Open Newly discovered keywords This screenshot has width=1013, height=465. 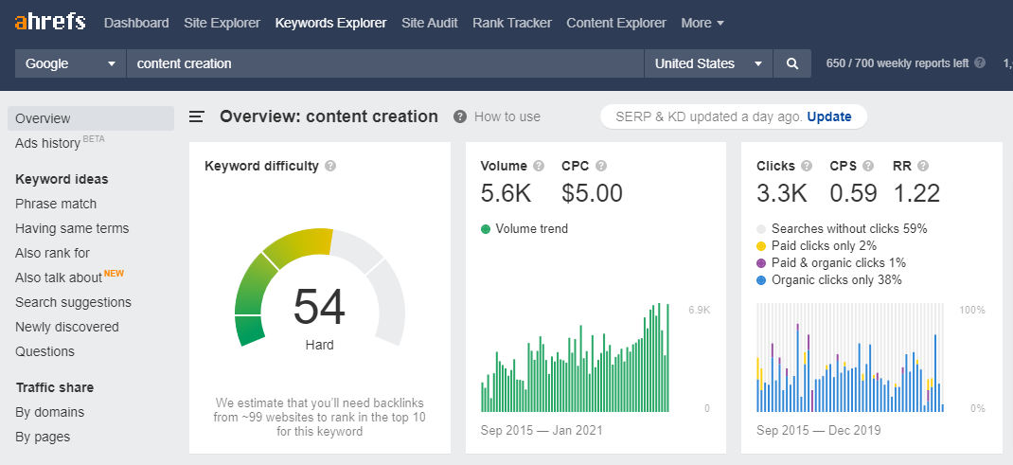tap(67, 327)
